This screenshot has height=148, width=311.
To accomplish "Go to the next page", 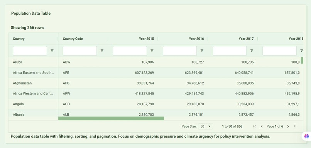I will click(x=288, y=126).
